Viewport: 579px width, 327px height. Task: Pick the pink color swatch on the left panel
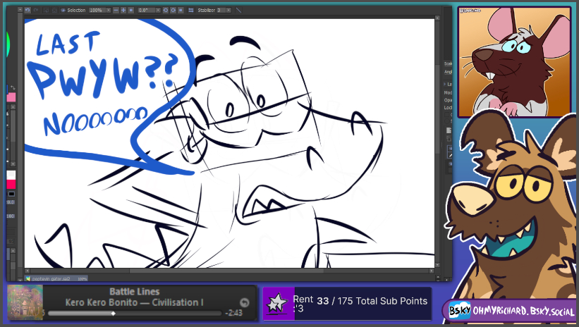11,97
